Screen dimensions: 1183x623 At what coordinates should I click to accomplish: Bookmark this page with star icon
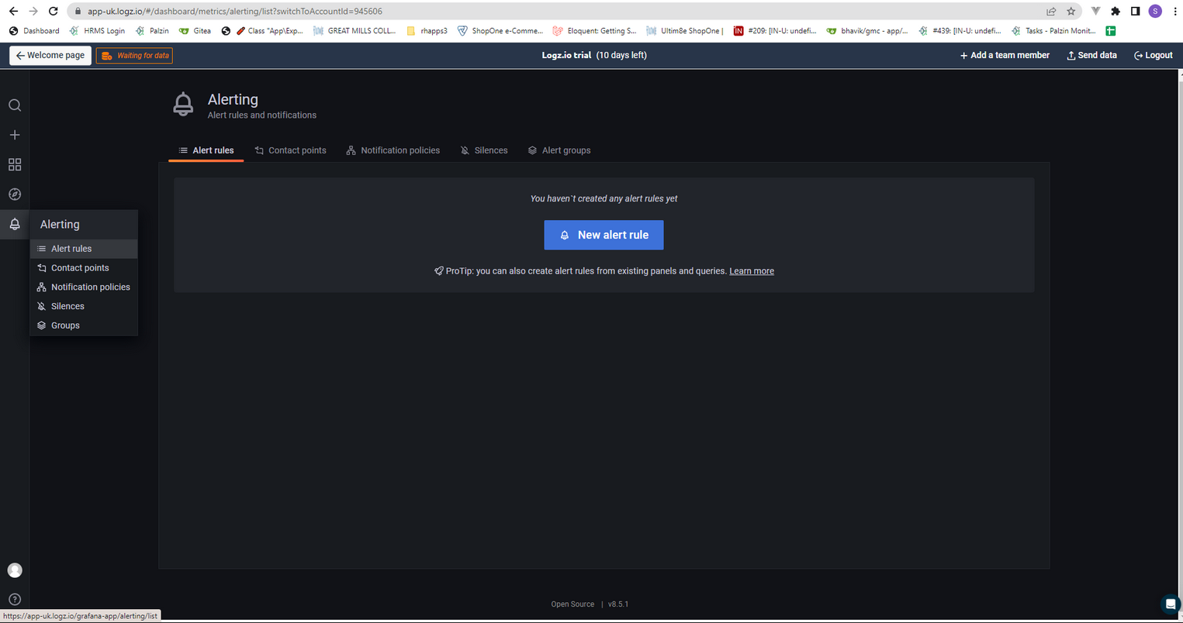tap(1071, 11)
